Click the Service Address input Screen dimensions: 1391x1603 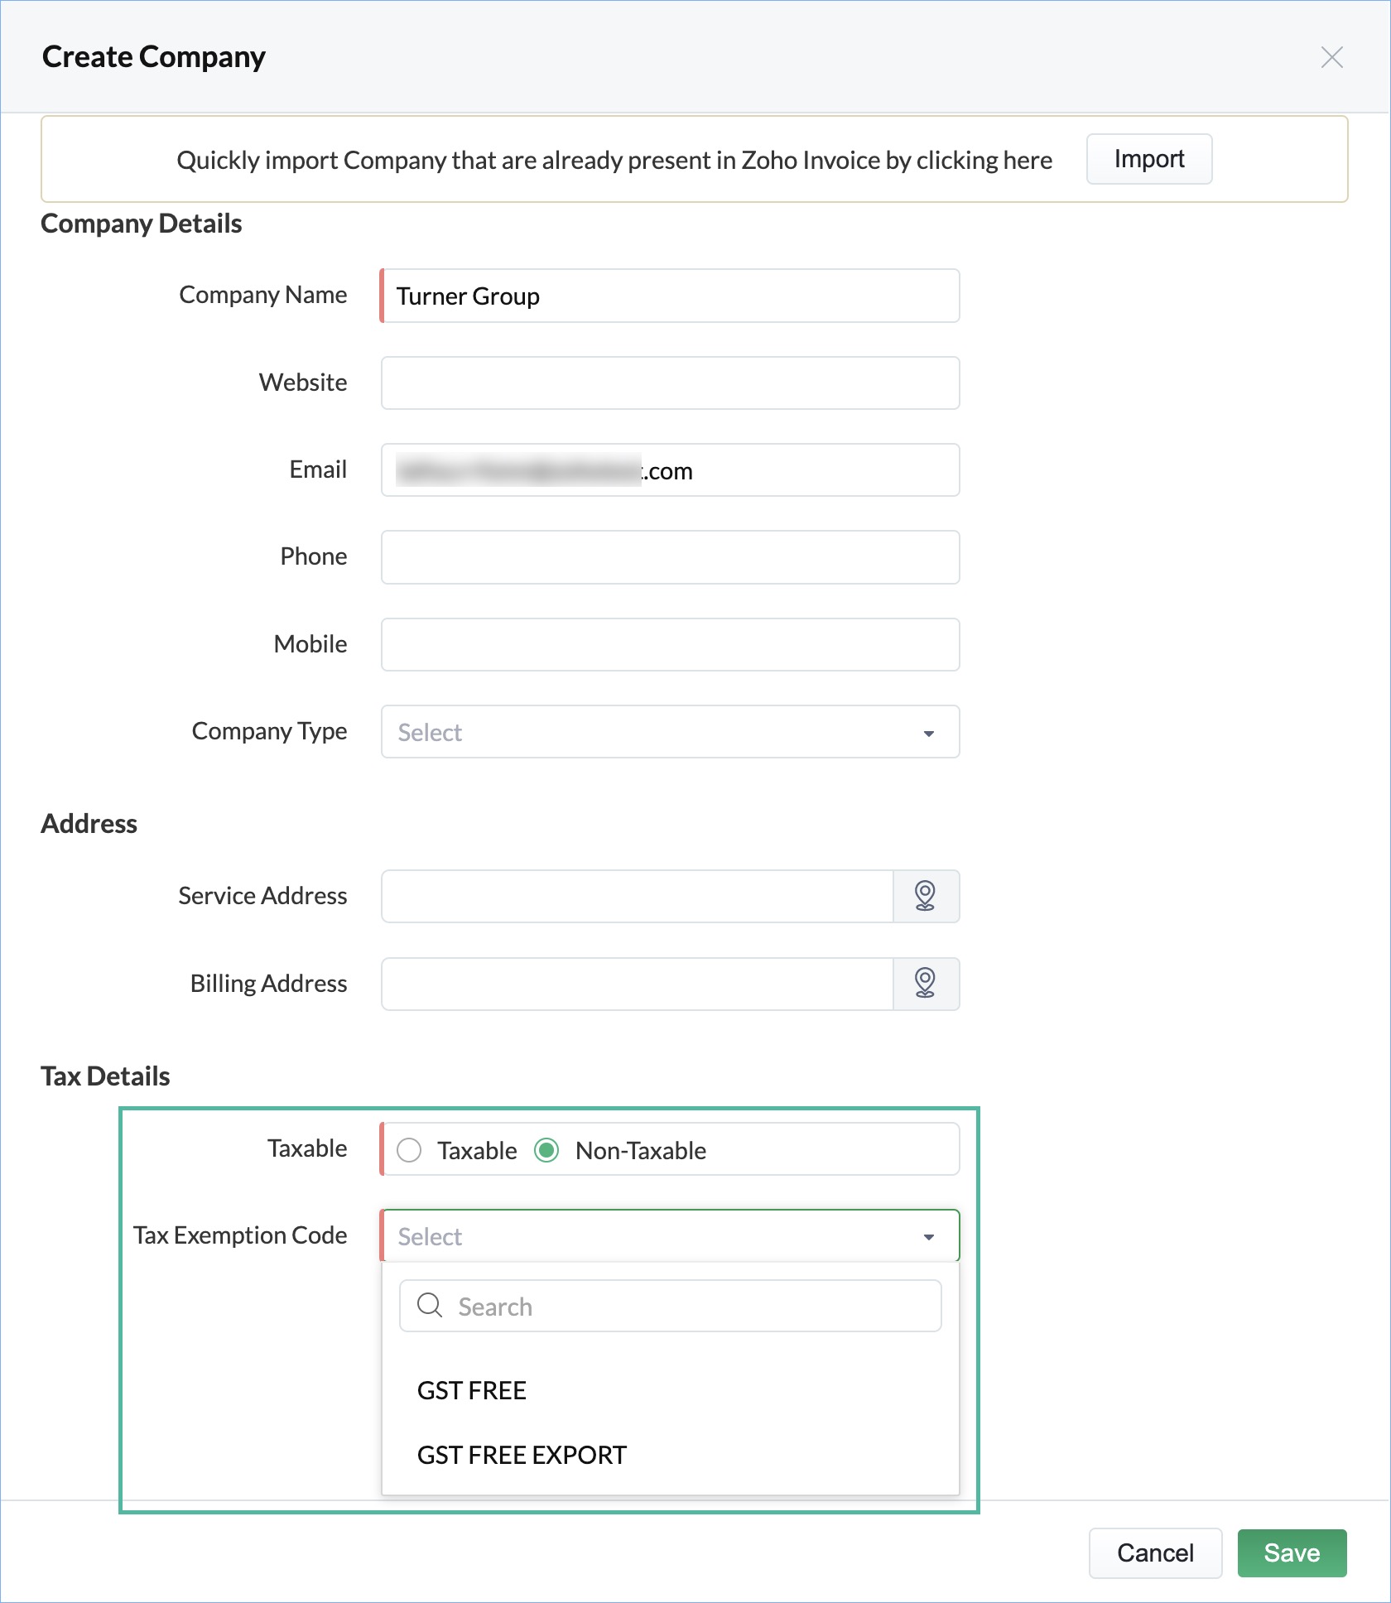click(638, 896)
